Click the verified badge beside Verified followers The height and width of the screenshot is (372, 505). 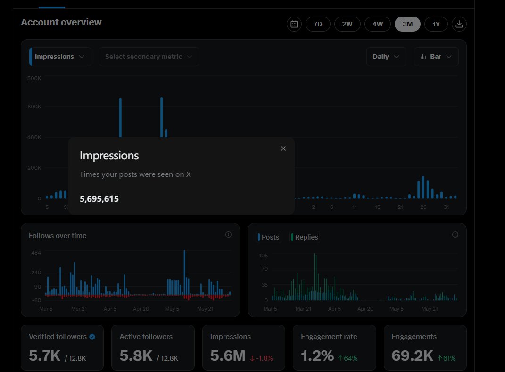[x=92, y=337]
